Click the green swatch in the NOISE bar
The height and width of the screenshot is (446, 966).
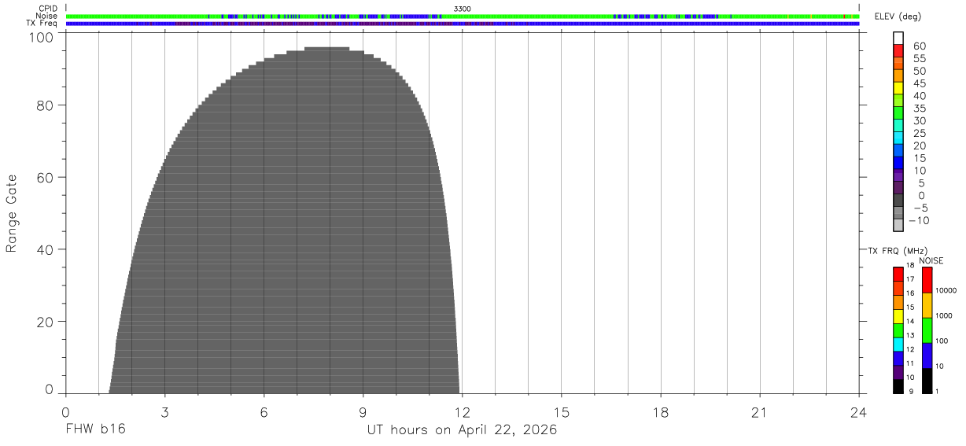[927, 330]
